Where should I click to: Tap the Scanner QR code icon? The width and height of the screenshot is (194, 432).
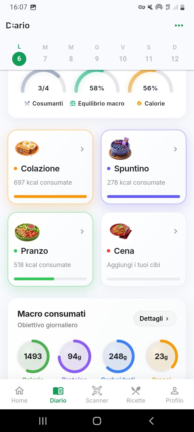tap(97, 391)
